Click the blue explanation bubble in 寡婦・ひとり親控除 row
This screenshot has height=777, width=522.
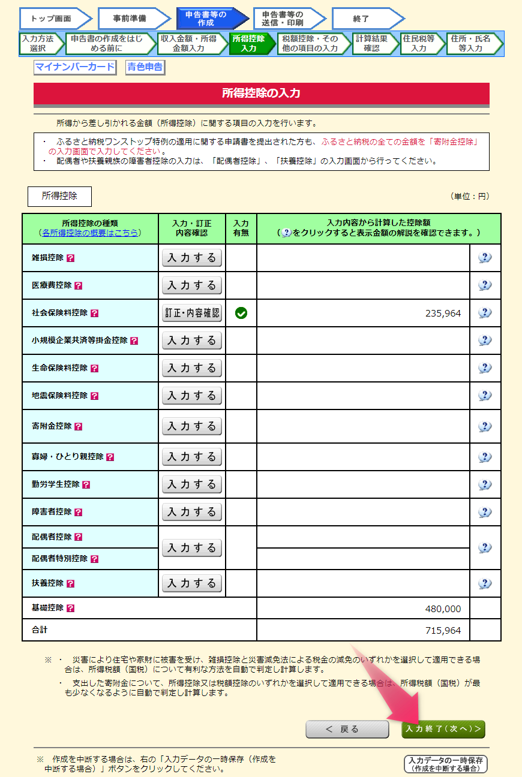pyautogui.click(x=485, y=457)
